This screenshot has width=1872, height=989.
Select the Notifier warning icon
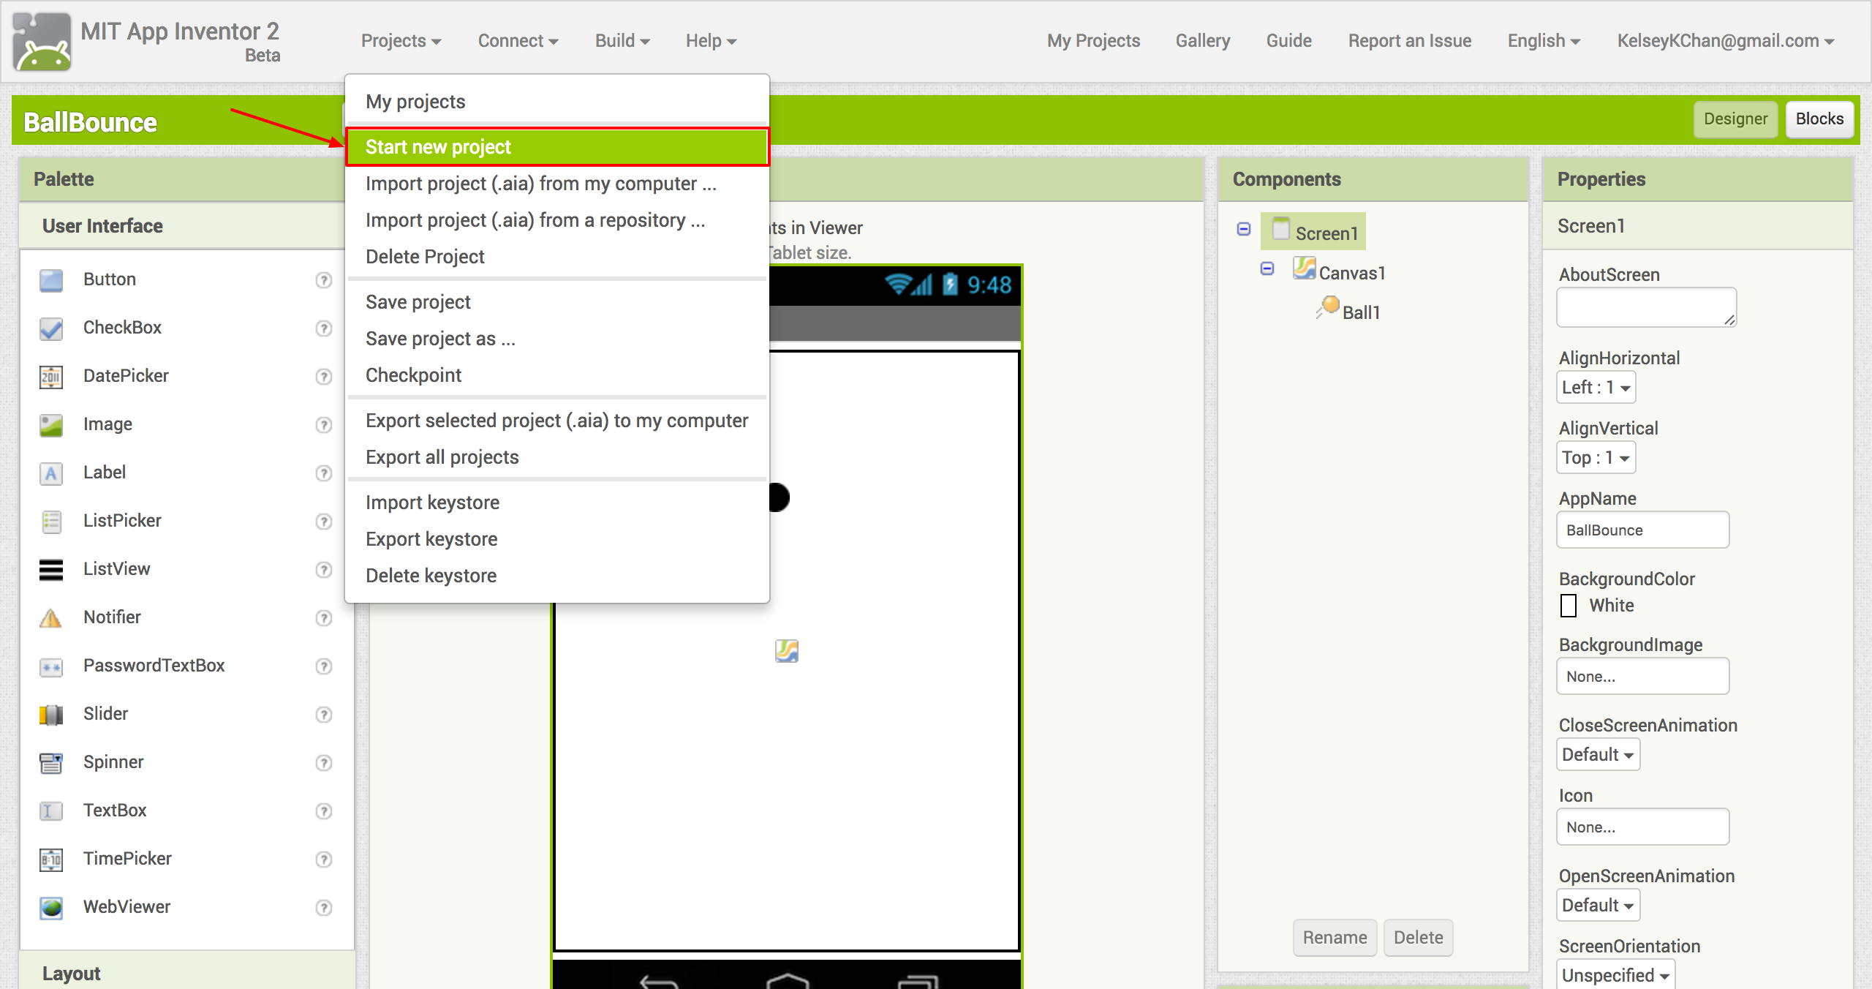[x=51, y=618]
